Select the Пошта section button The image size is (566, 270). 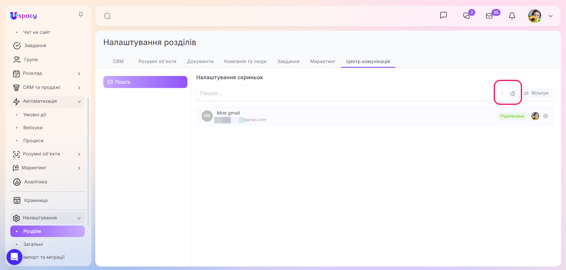click(145, 82)
